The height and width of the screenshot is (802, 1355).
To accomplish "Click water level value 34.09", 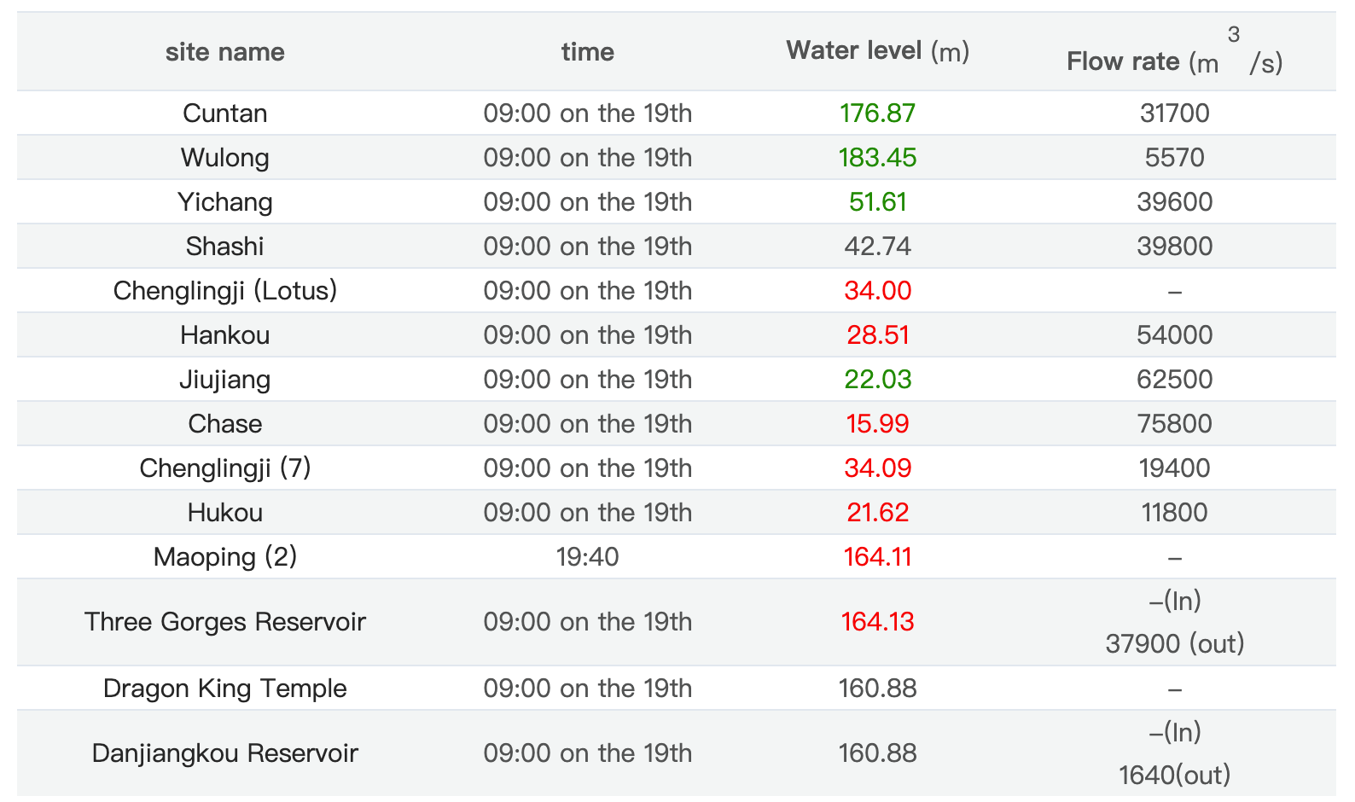I will [x=878, y=468].
